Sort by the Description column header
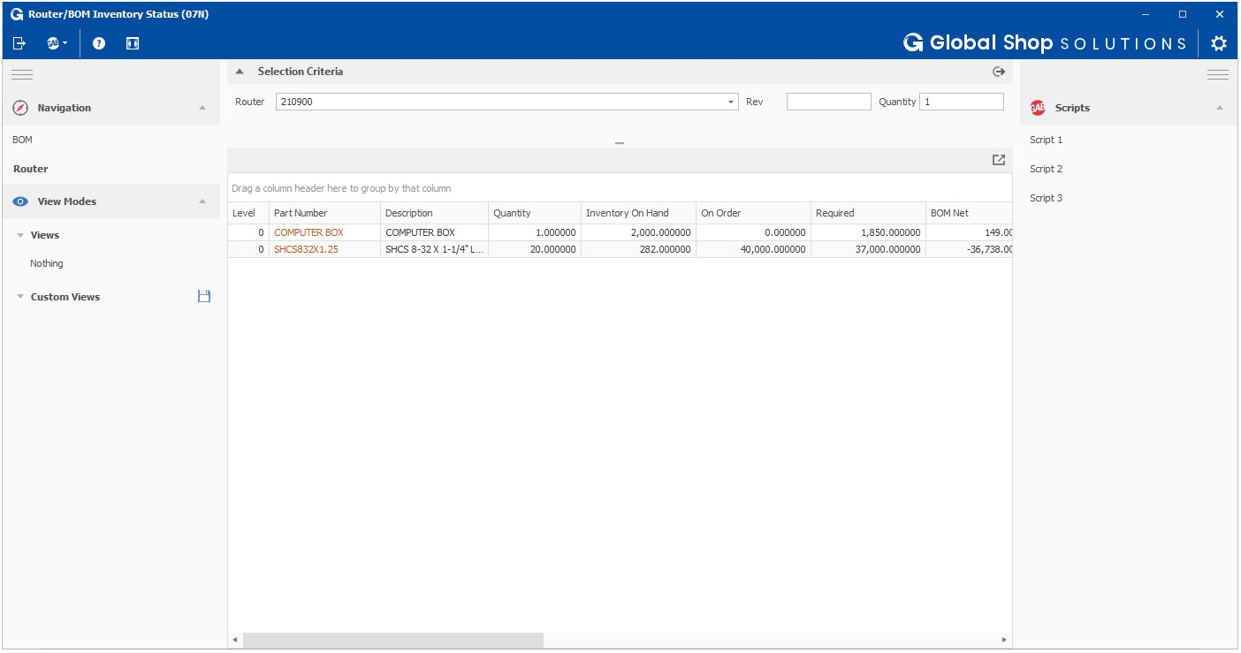 click(434, 213)
